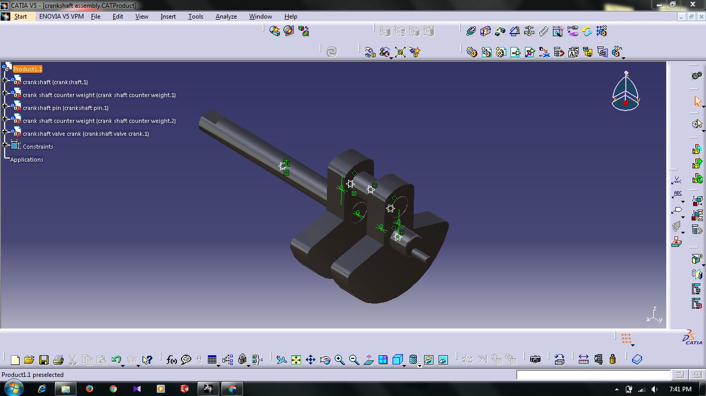Select the Coincidence Constraint tool
This screenshot has height=396, width=706.
point(471,31)
